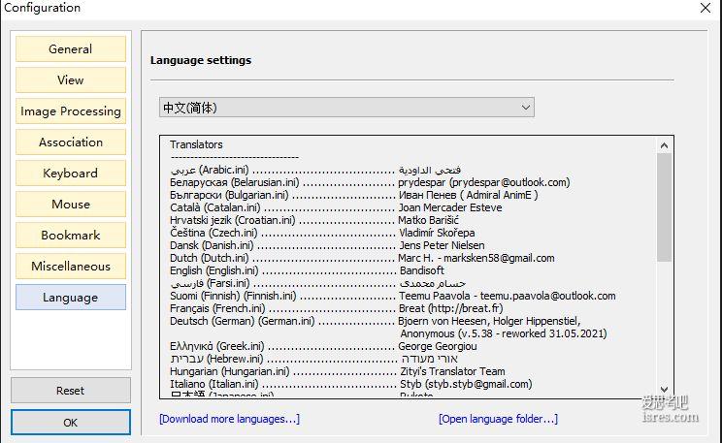Click the German.ini translator row
Image resolution: width=722 pixels, height=443 pixels.
(376, 321)
